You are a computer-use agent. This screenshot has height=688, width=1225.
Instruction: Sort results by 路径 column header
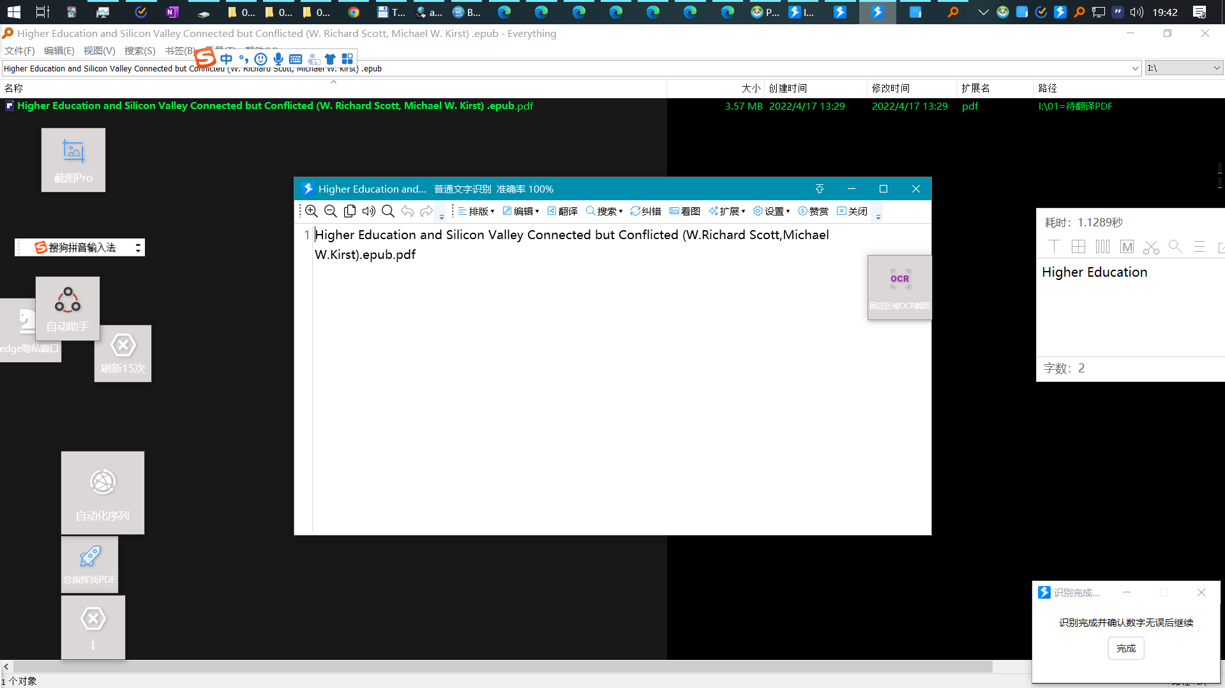pyautogui.click(x=1129, y=88)
